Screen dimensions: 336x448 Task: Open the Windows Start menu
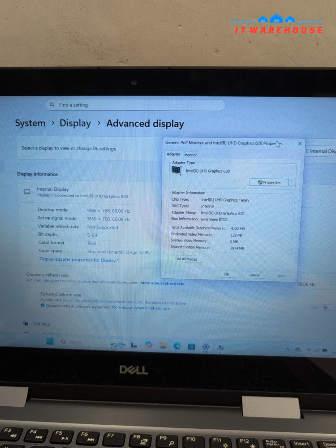(x=50, y=341)
